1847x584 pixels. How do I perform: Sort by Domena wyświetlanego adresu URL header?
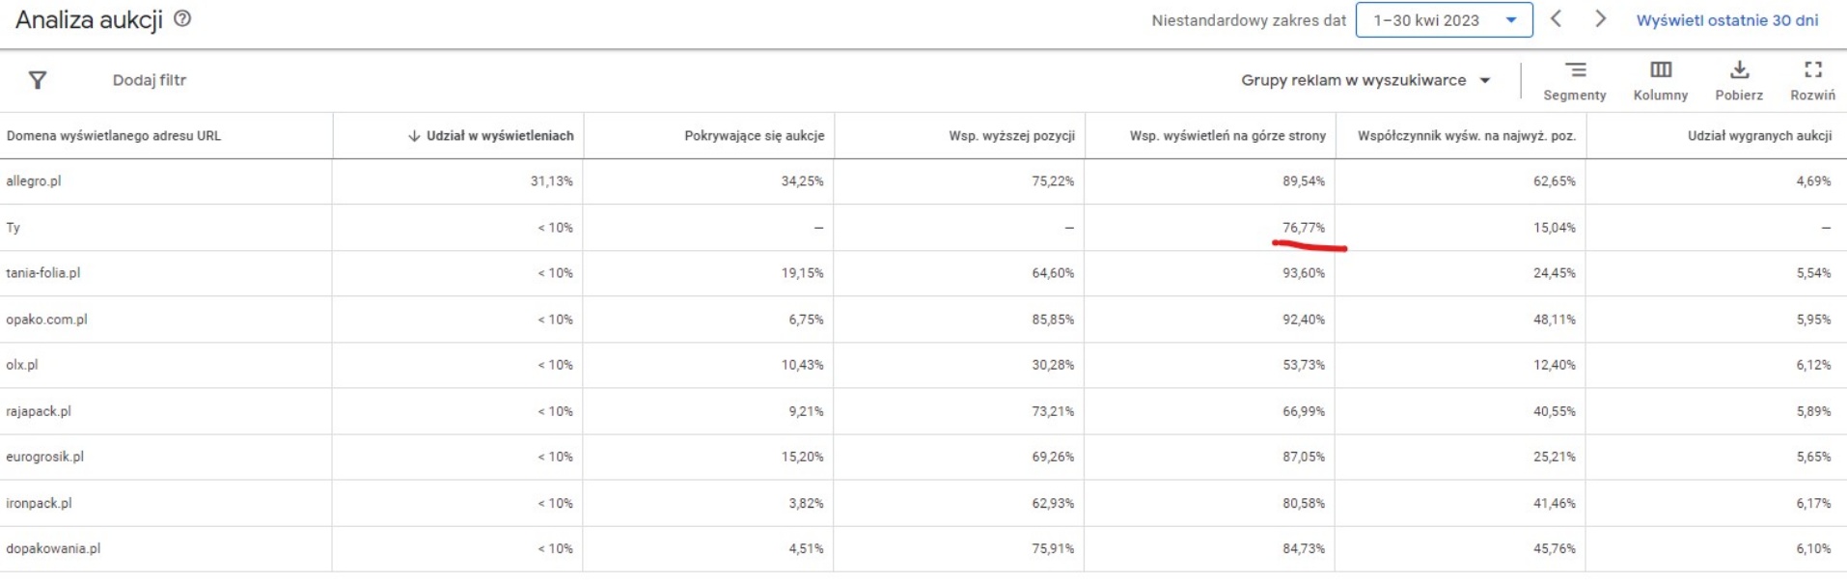[x=114, y=136]
